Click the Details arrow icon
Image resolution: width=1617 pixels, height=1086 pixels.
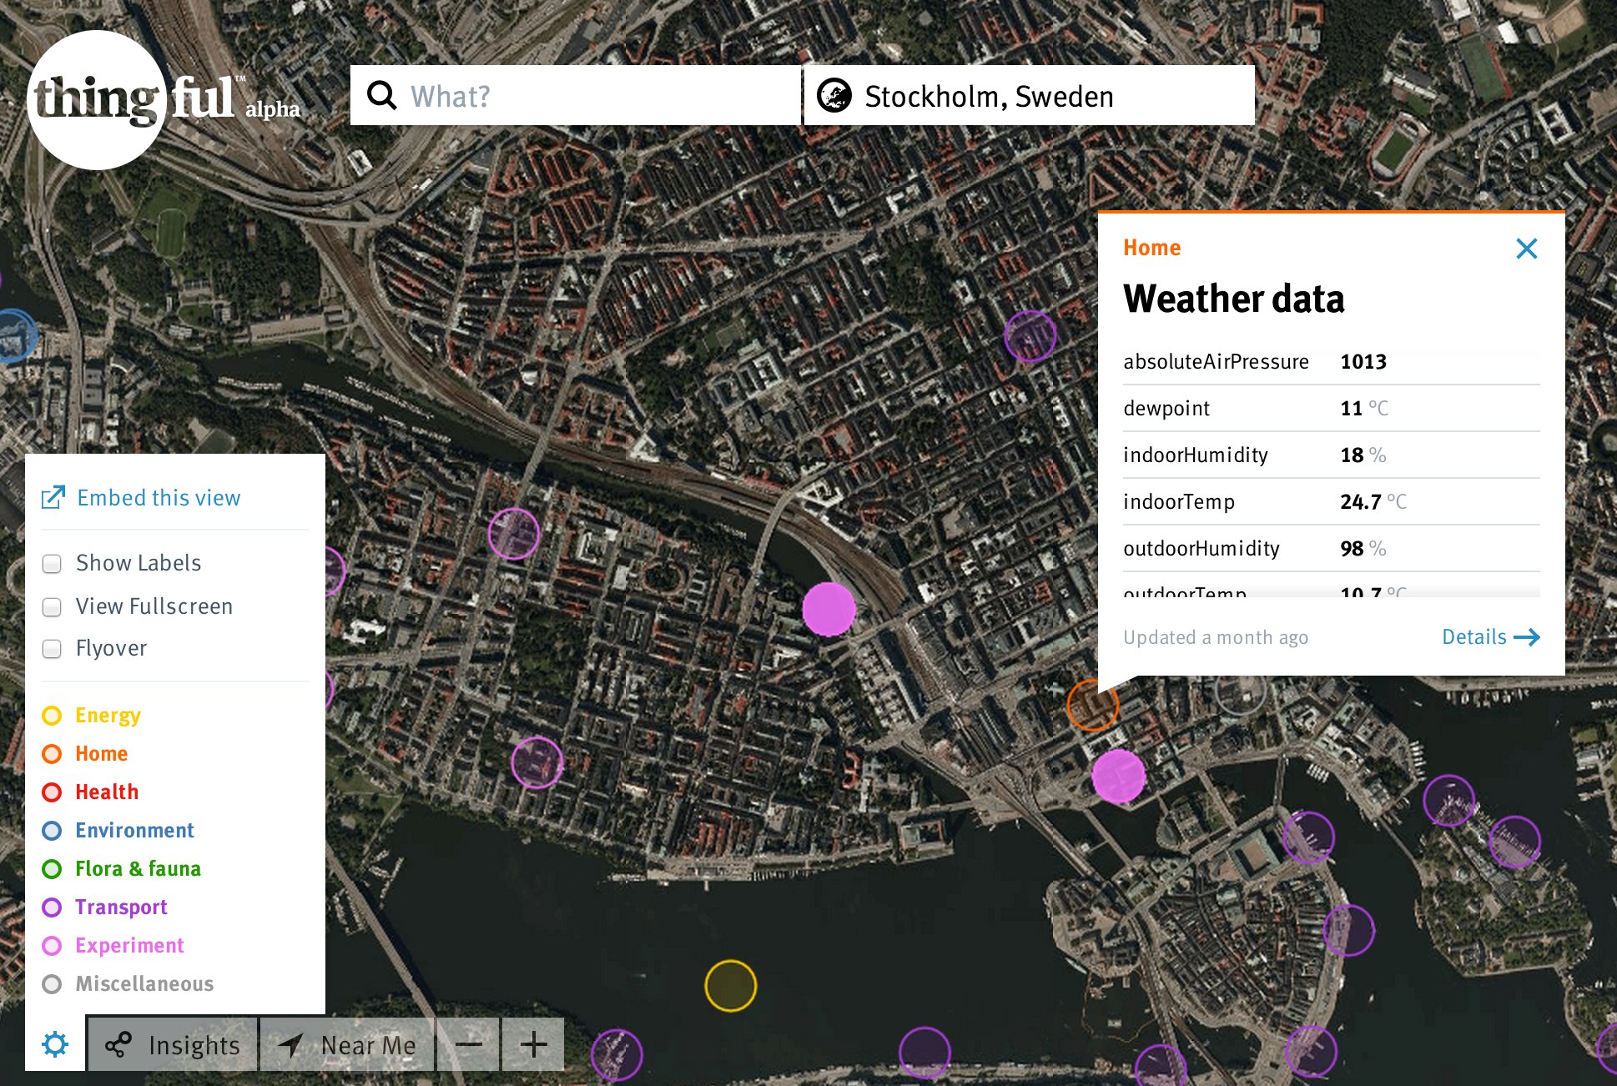click(1527, 637)
